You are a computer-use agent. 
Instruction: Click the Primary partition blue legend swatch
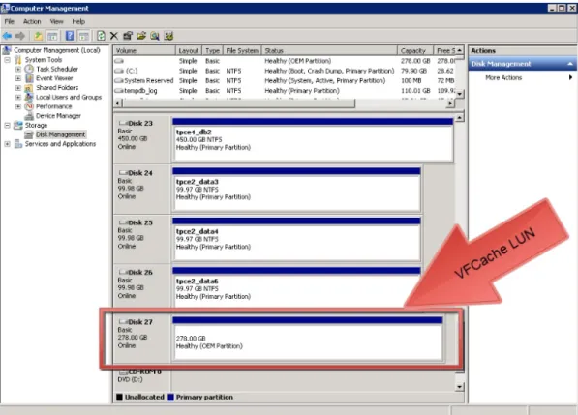tap(170, 397)
